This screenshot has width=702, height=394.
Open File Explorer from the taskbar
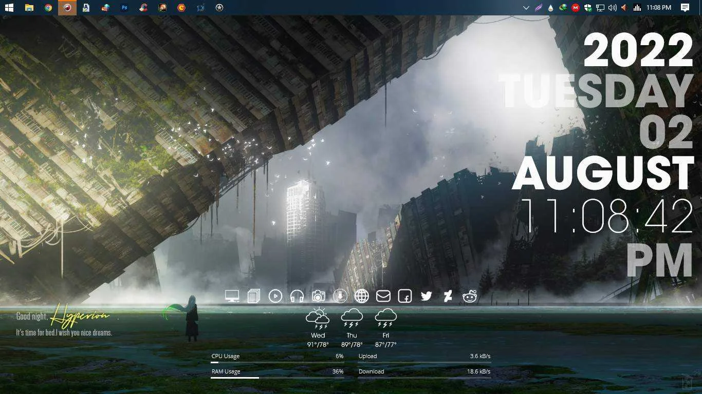pyautogui.click(x=29, y=8)
